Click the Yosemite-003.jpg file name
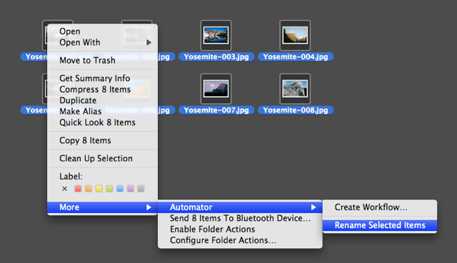 click(216, 57)
